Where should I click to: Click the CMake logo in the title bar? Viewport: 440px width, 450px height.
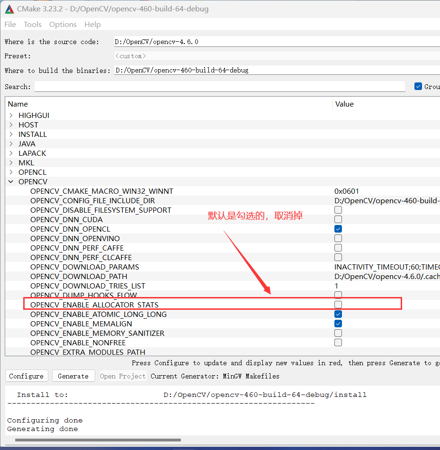[x=9, y=9]
